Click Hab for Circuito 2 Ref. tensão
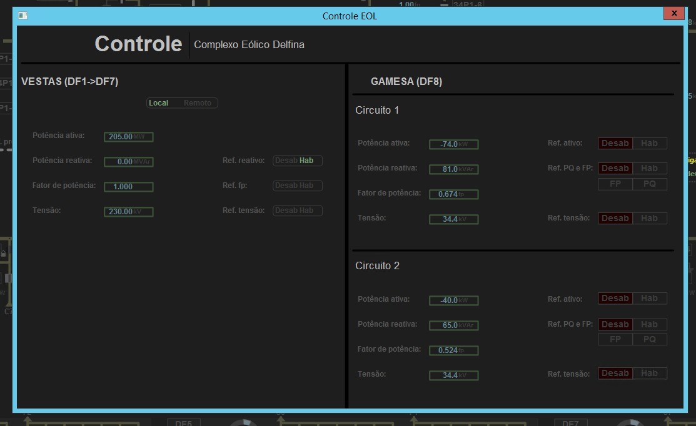Image resolution: width=696 pixels, height=426 pixels. (x=649, y=374)
